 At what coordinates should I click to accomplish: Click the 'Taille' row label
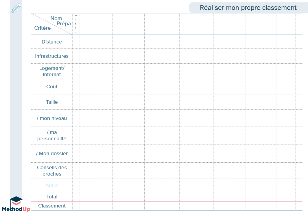[x=52, y=102]
